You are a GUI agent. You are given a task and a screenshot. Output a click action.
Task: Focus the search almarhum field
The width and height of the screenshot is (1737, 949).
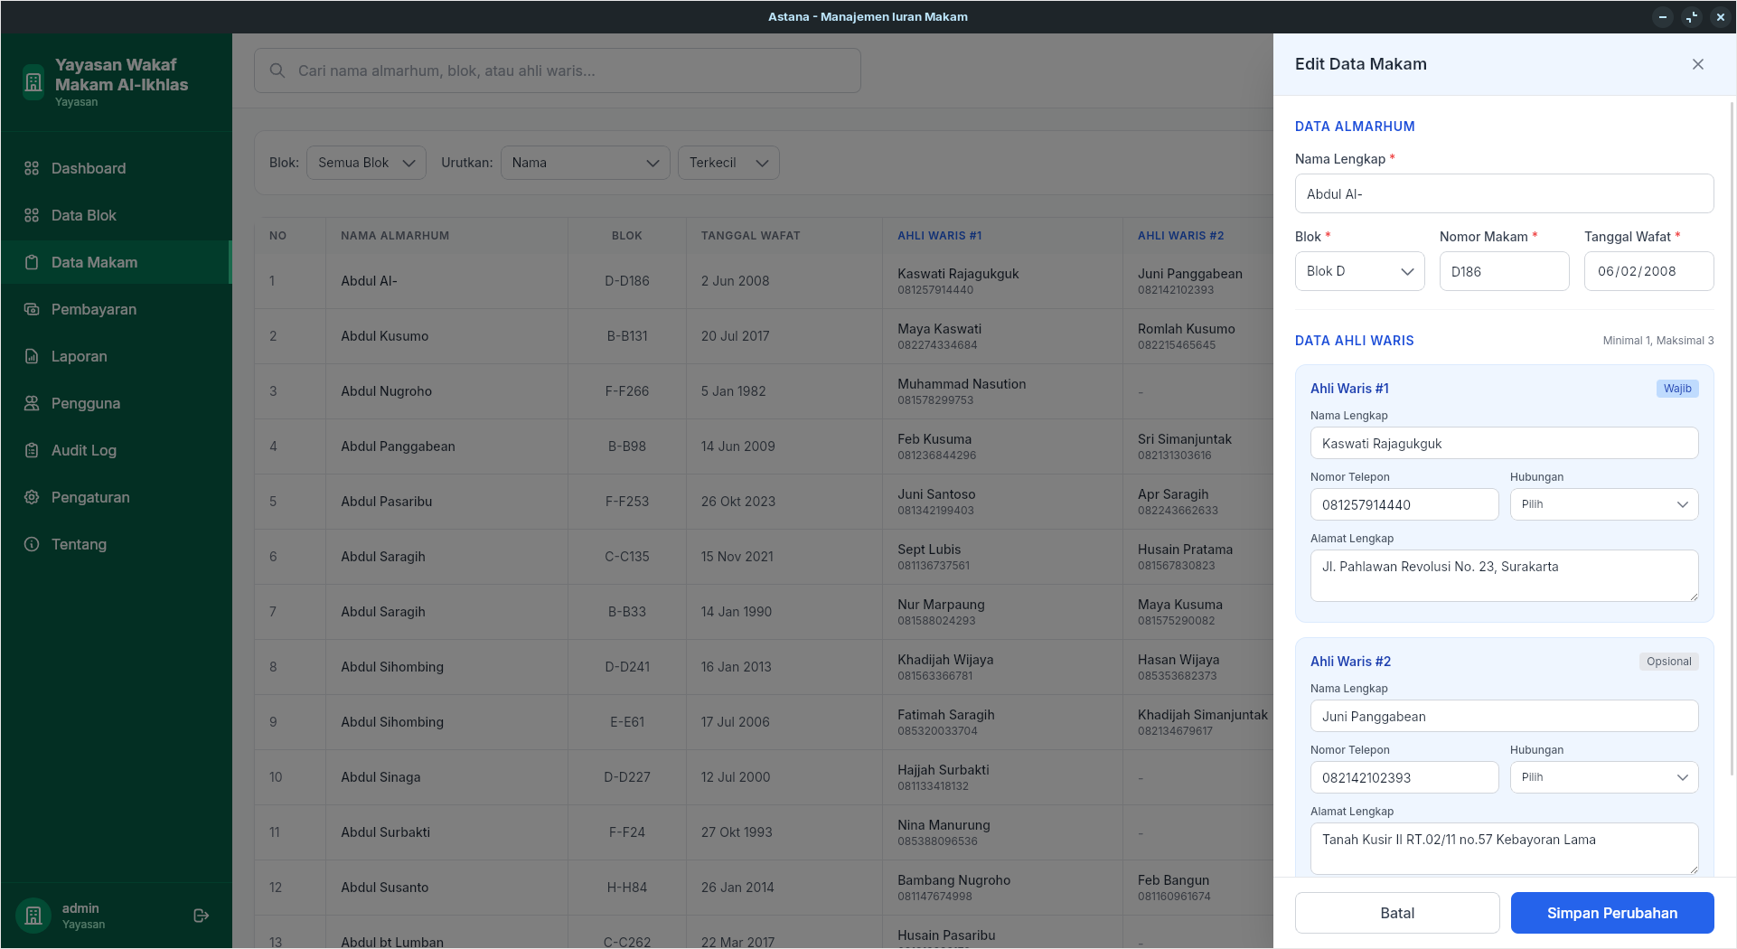(569, 70)
